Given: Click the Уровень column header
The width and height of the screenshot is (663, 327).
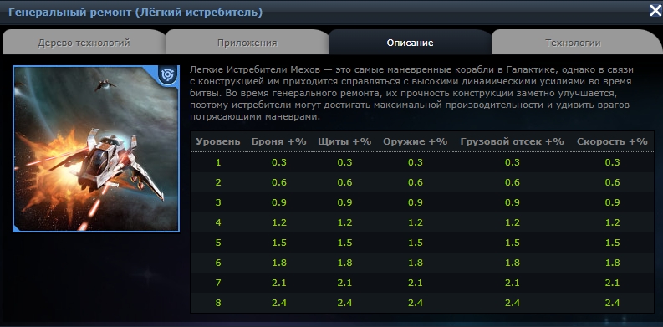Looking at the screenshot, I should (x=218, y=141).
